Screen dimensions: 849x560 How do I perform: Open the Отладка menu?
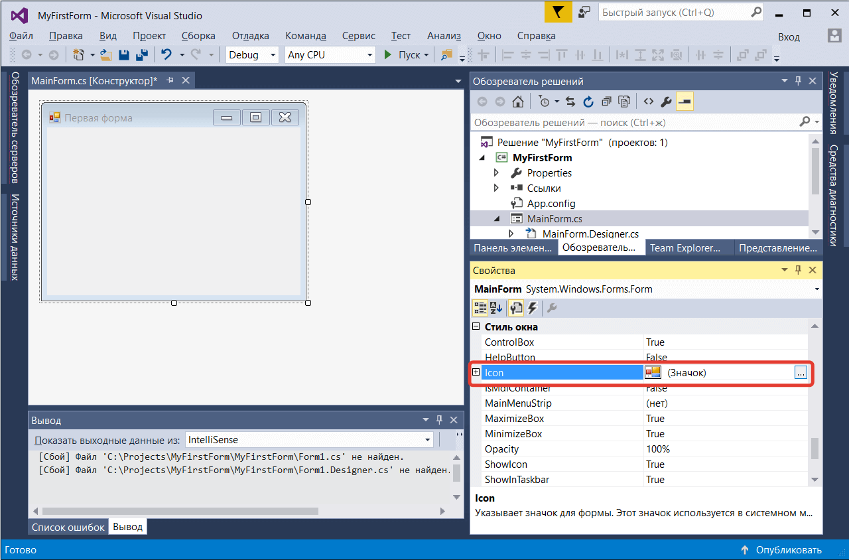pyautogui.click(x=251, y=36)
